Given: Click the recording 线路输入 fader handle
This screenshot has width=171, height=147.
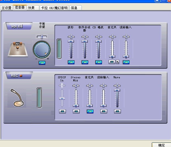Looking at the screenshot, I should (x=103, y=106).
